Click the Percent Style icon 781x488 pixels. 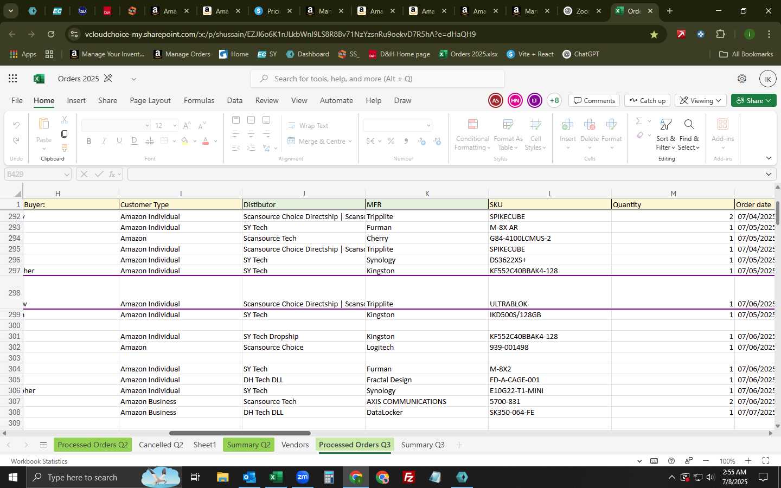(x=391, y=142)
